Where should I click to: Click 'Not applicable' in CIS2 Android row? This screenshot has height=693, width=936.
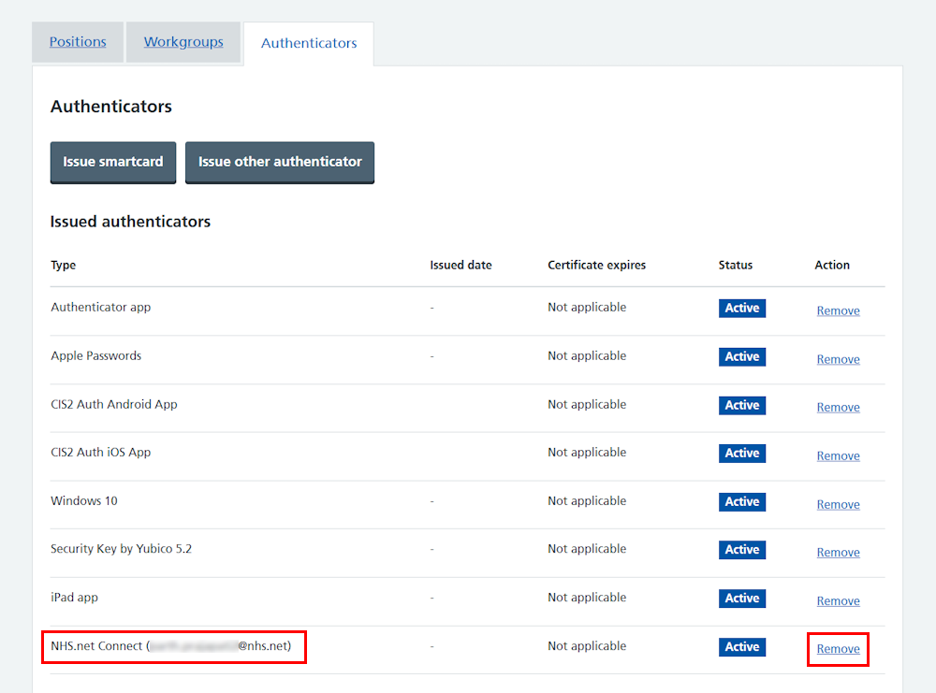[x=587, y=404]
